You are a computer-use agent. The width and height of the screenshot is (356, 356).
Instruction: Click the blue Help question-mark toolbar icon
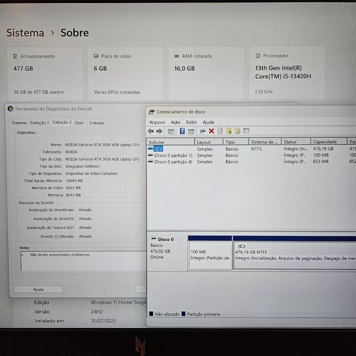182,131
